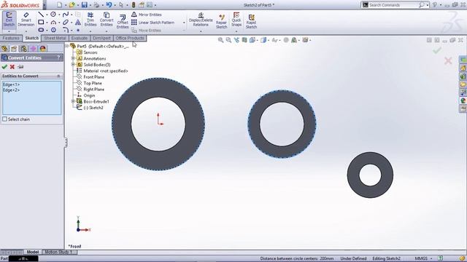Open the Quick Snaps dropdown arrow
Image resolution: width=467 pixels, height=262 pixels.
coord(236,31)
